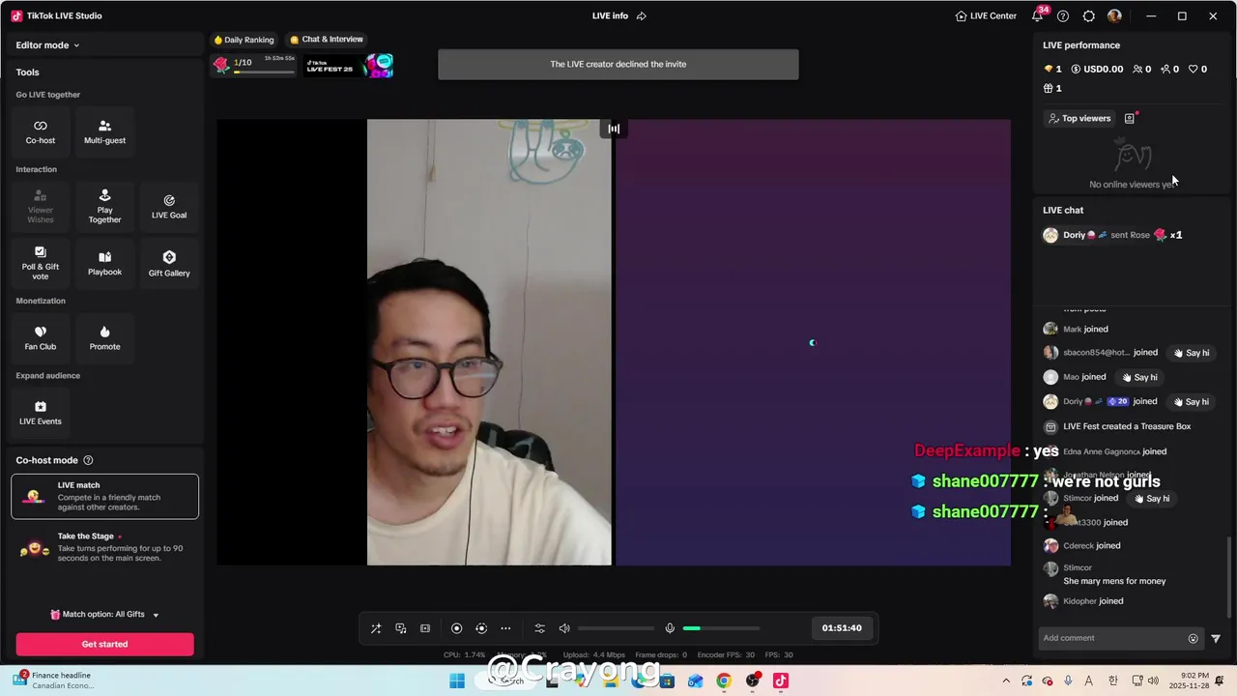Viewport: 1237px width, 696px height.
Task: Click the USD0.00 earnings stat
Action: click(x=1096, y=70)
